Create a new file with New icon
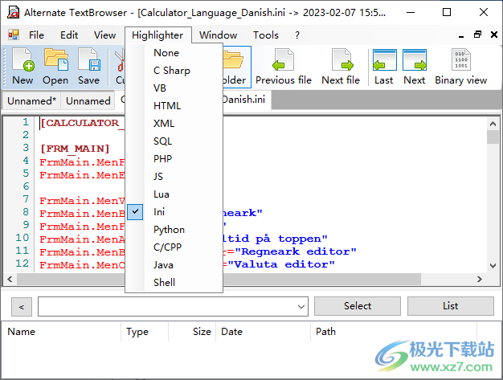This screenshot has height=380, width=503. coord(22,67)
